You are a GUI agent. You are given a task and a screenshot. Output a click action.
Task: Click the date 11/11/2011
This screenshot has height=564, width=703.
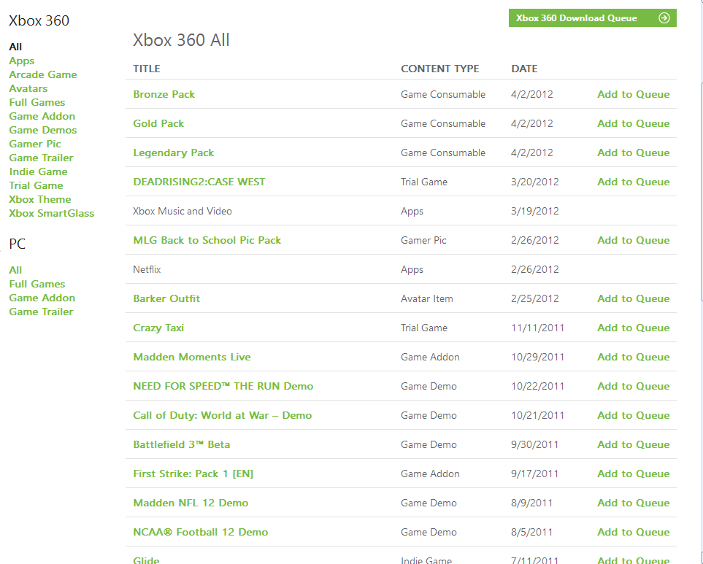click(x=537, y=328)
